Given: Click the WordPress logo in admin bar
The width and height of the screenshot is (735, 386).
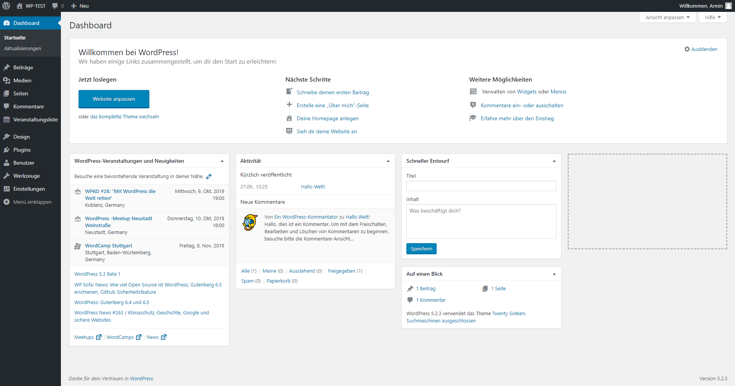Looking at the screenshot, I should tap(6, 6).
